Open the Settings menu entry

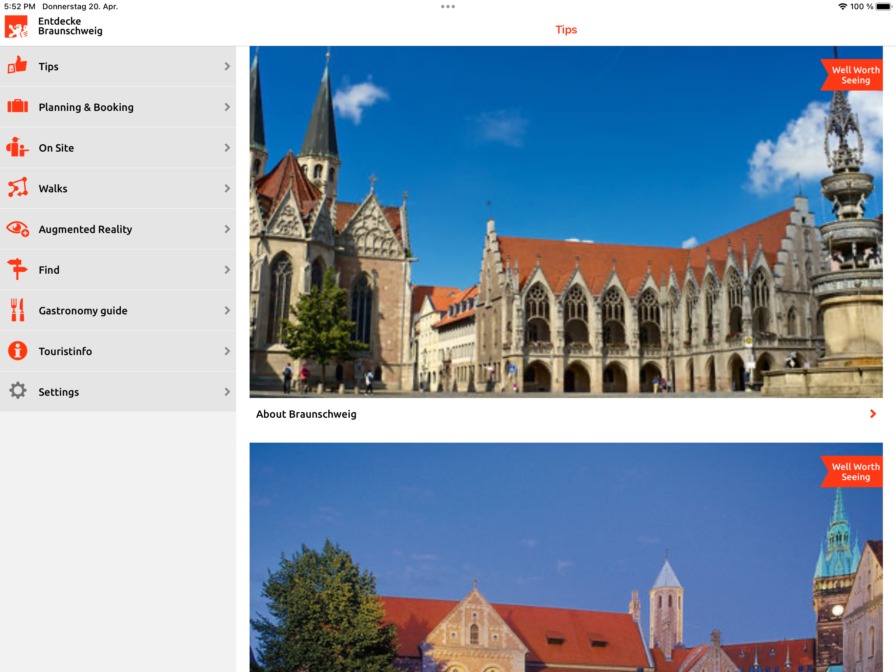tap(118, 391)
